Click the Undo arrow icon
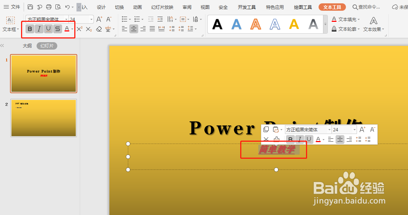Screen dimensions: 408x215 click(67, 7)
